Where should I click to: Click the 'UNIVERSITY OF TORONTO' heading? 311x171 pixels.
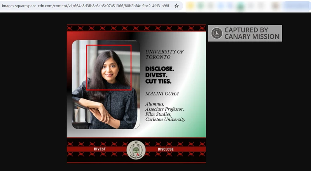[164, 54]
